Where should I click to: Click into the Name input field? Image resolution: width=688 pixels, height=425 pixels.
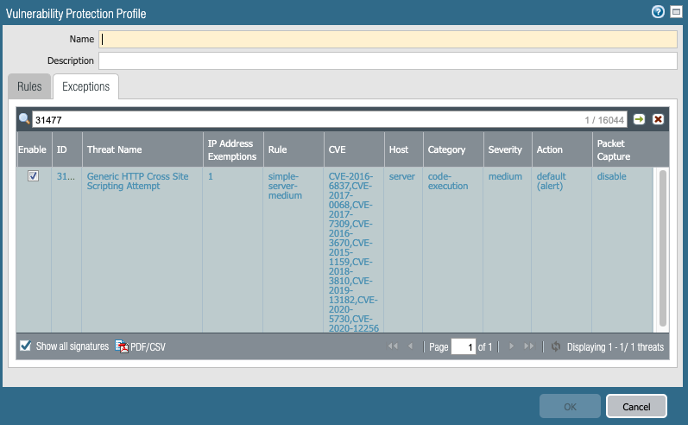(388, 39)
